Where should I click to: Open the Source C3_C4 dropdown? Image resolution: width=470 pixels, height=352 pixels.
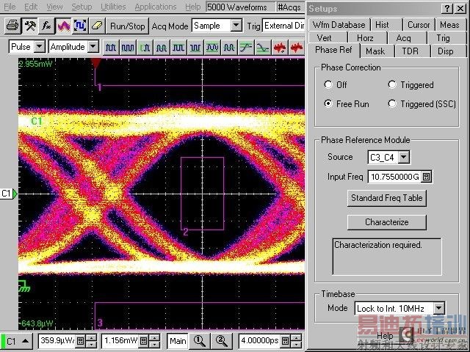point(404,157)
